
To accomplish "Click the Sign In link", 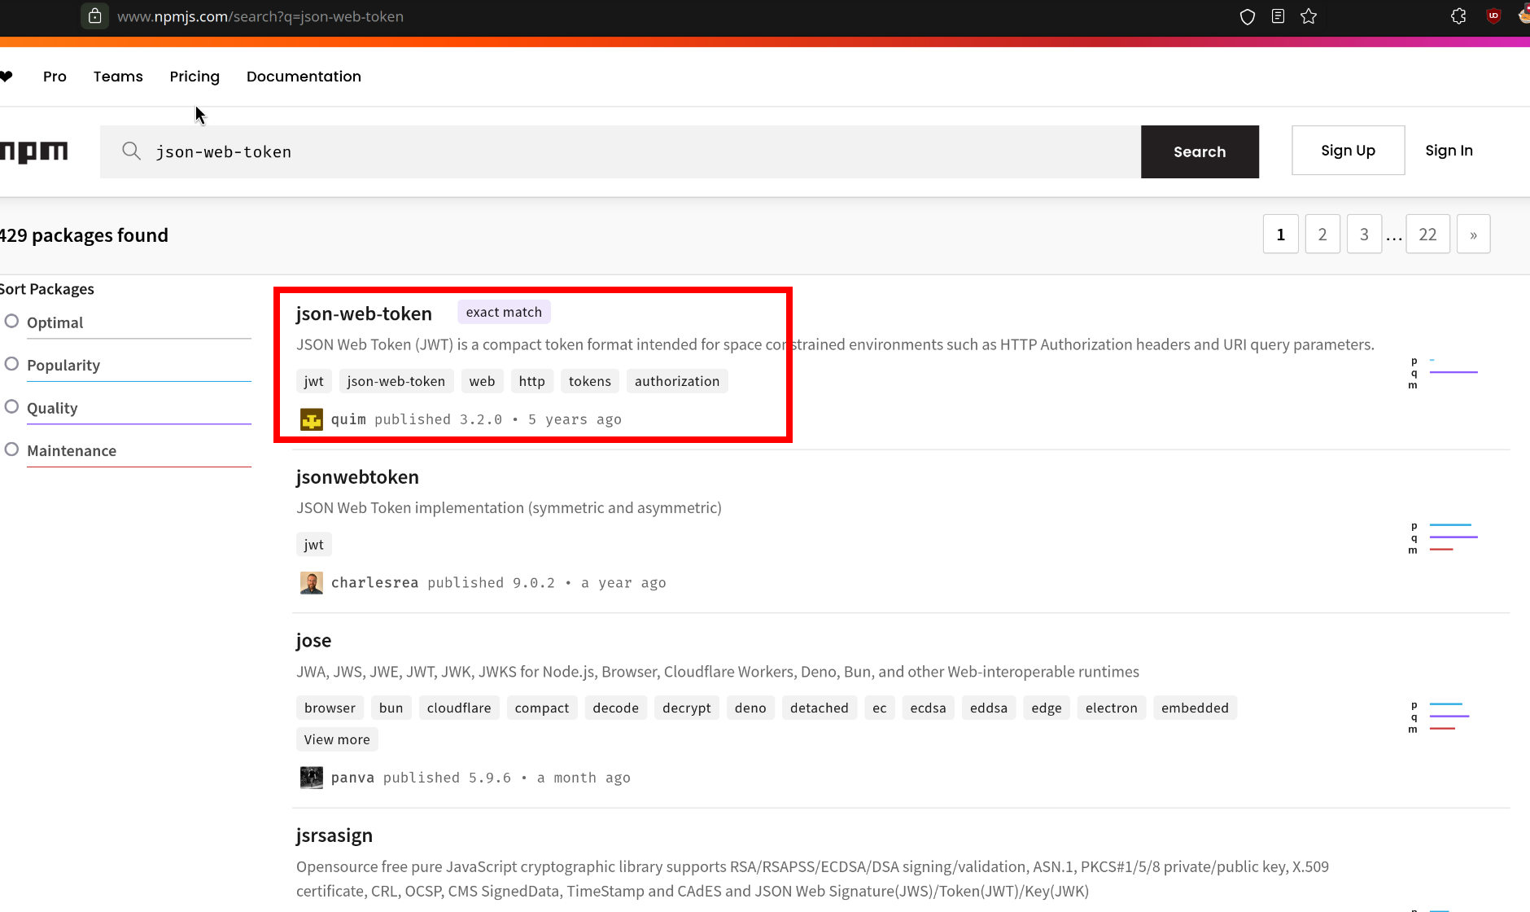I will (1449, 150).
